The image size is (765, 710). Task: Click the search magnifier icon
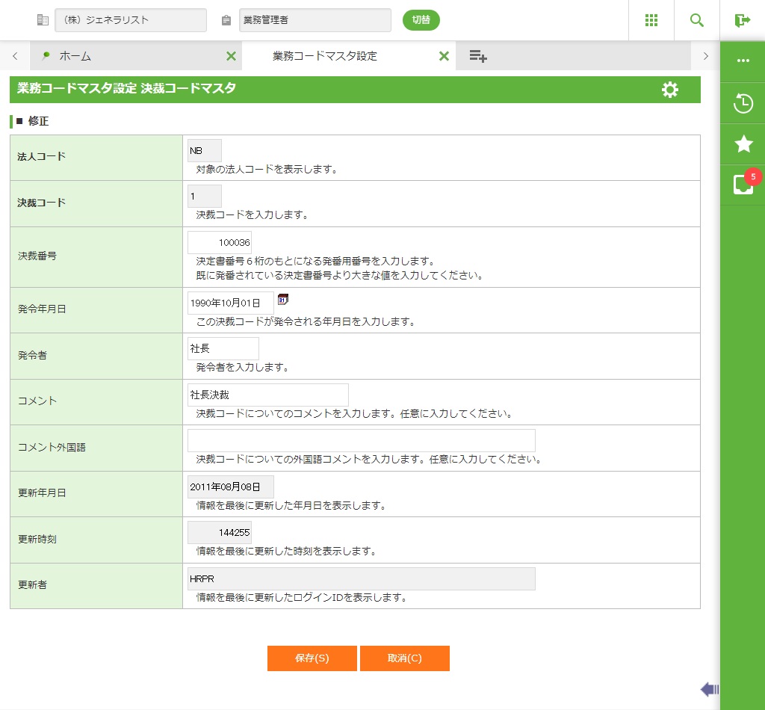[697, 20]
